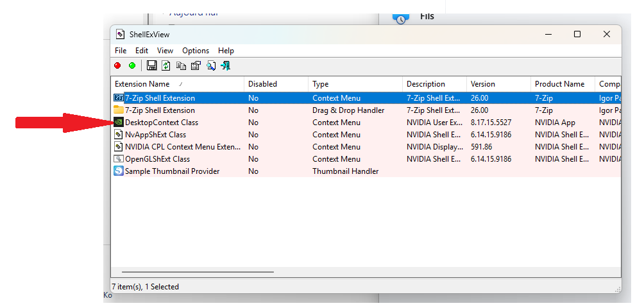Image resolution: width=635 pixels, height=308 pixels.
Task: Open the Options menu
Action: (196, 51)
